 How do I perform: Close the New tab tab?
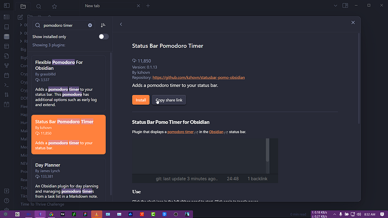click(138, 6)
